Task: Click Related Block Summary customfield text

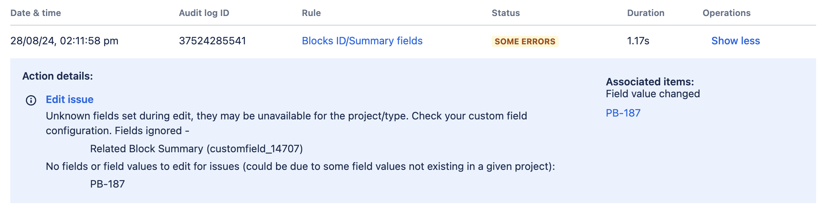Action: pos(196,149)
